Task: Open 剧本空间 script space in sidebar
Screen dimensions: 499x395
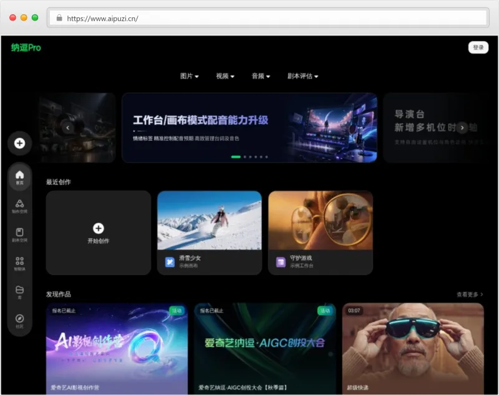Action: tap(20, 235)
